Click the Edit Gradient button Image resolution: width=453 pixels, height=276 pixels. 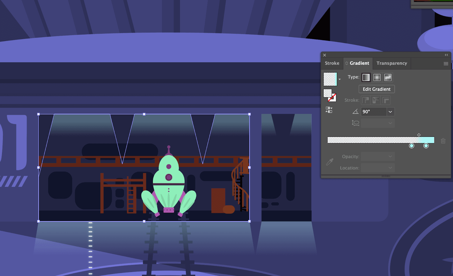click(x=377, y=89)
